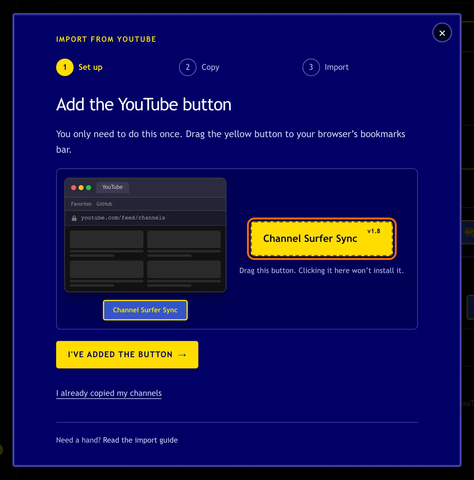Click Favorites in the illustrated bookmarks bar

(x=81, y=204)
